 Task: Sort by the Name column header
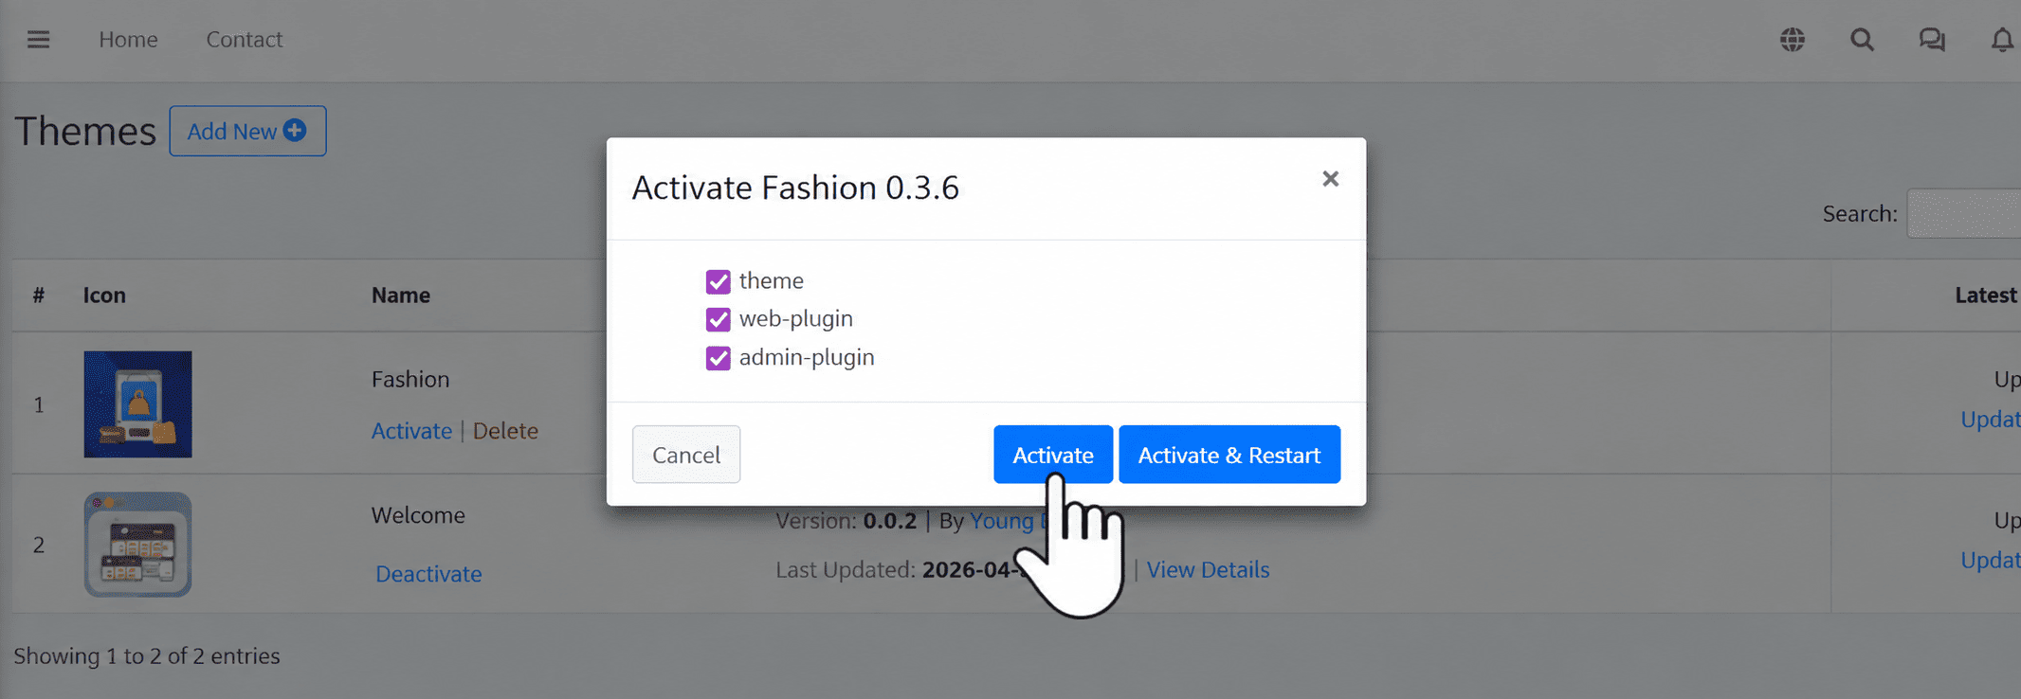(401, 296)
